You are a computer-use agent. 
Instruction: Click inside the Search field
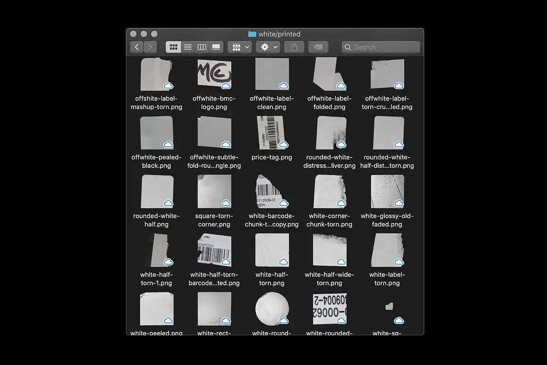(381, 47)
